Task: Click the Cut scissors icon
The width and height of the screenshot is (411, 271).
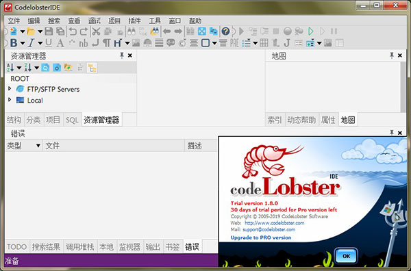Action: pos(96,31)
